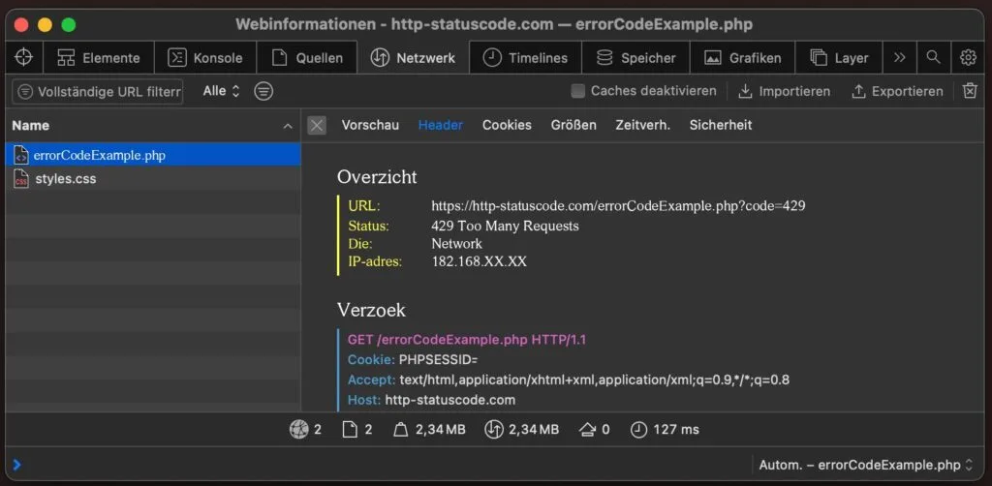Switch to the Konsole tab
Image resolution: width=992 pixels, height=486 pixels.
click(x=205, y=57)
